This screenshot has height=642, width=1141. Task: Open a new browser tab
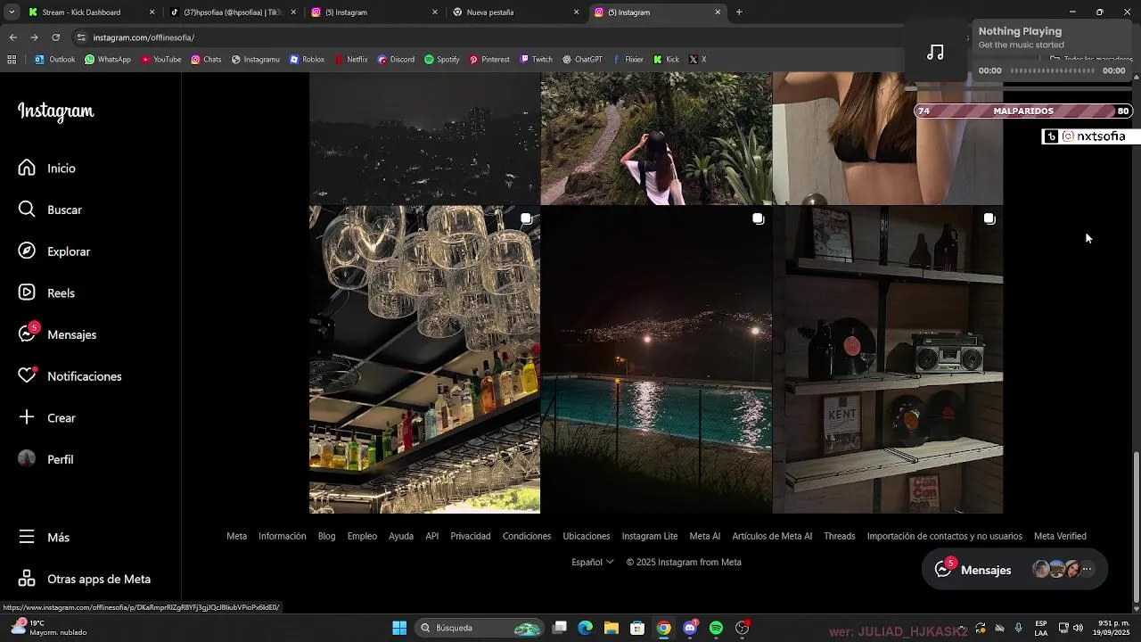[739, 12]
